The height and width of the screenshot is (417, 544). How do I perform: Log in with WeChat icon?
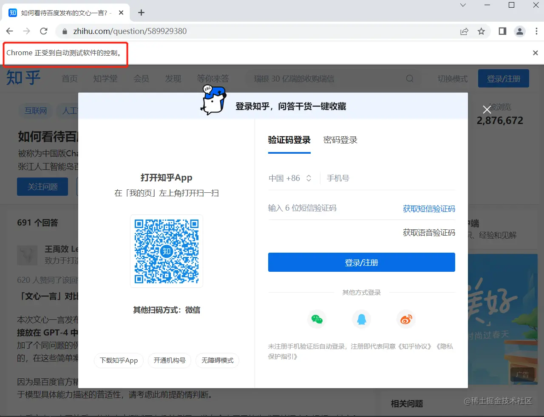317,319
